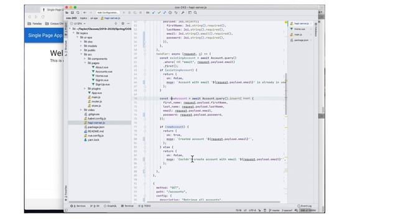Navigate back with the left arrow icon
Viewport: 398px width, 224px height.
85,12
